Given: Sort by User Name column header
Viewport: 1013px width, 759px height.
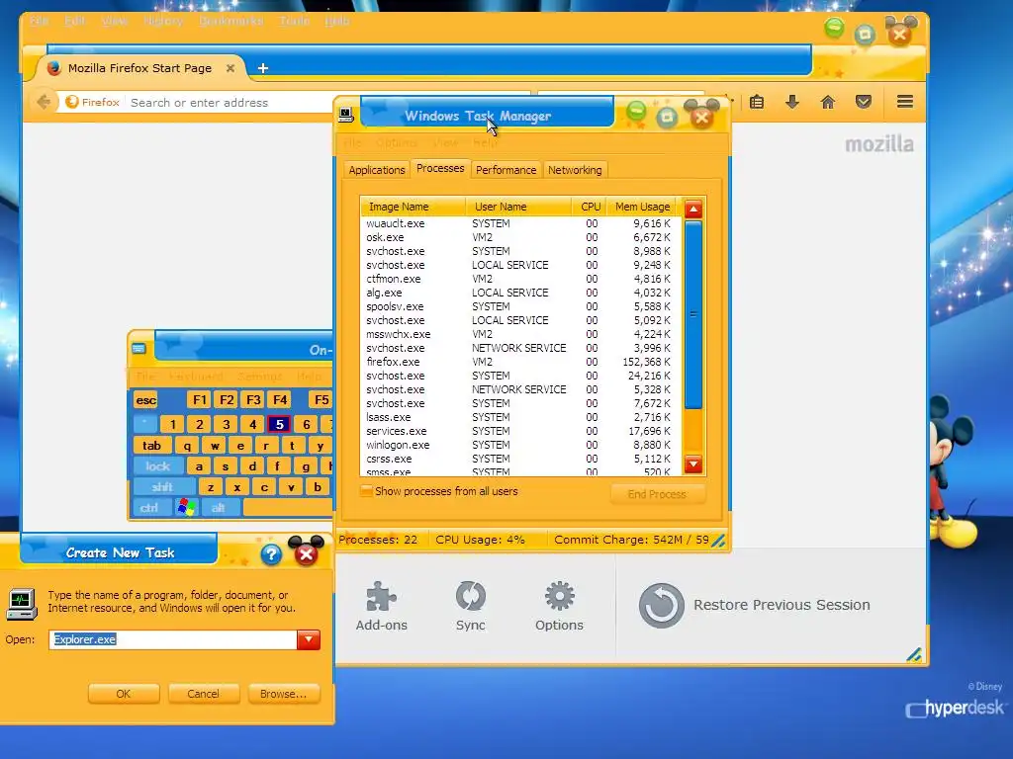Looking at the screenshot, I should pos(518,207).
